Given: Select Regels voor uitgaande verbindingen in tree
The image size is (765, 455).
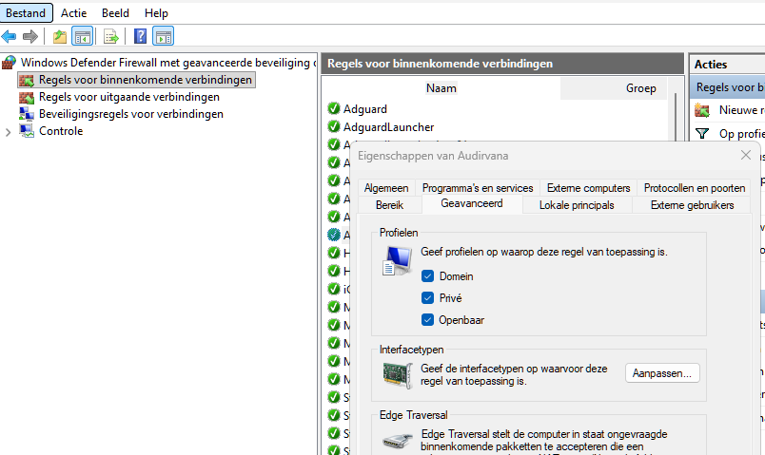Looking at the screenshot, I should click(128, 97).
